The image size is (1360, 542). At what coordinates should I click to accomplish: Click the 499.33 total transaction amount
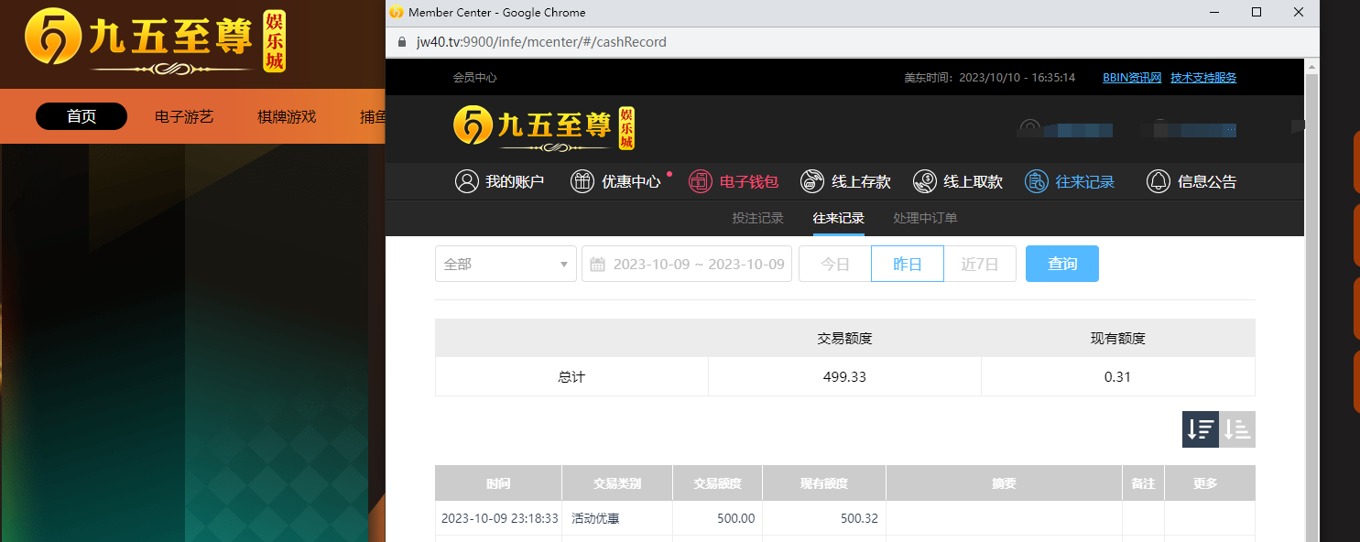pyautogui.click(x=844, y=377)
